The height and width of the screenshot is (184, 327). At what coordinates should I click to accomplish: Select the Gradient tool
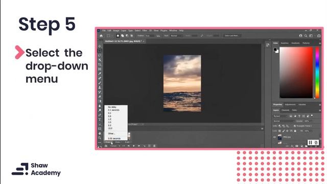point(100,101)
